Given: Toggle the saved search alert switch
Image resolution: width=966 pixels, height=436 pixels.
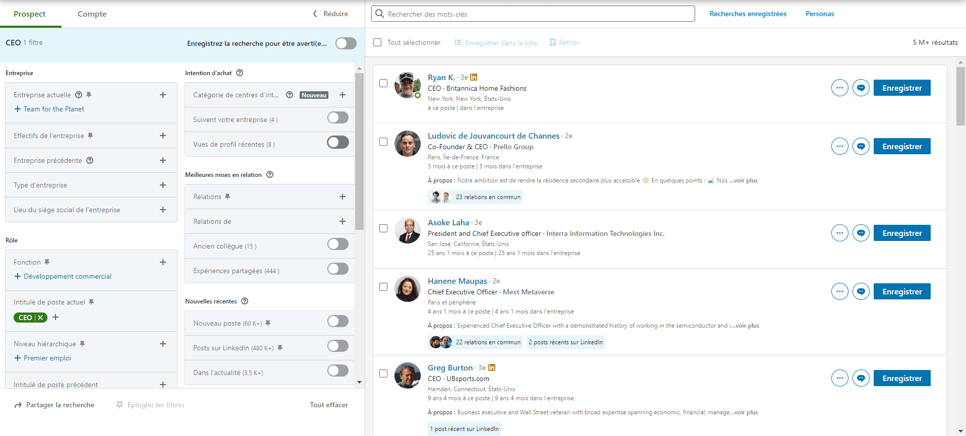Looking at the screenshot, I should (346, 43).
